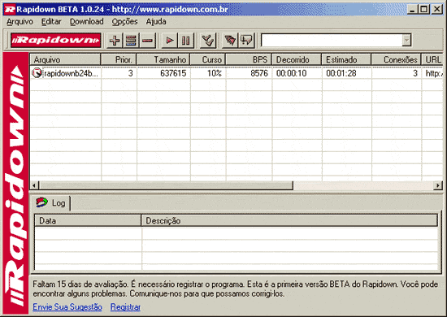Start download with the play button
Viewport: 447px width, 317px height.
pyautogui.click(x=170, y=40)
